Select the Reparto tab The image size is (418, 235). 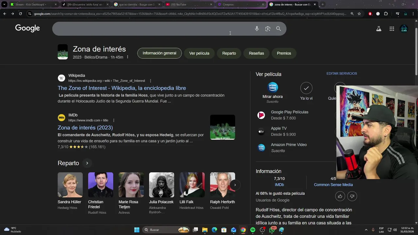pyautogui.click(x=229, y=53)
